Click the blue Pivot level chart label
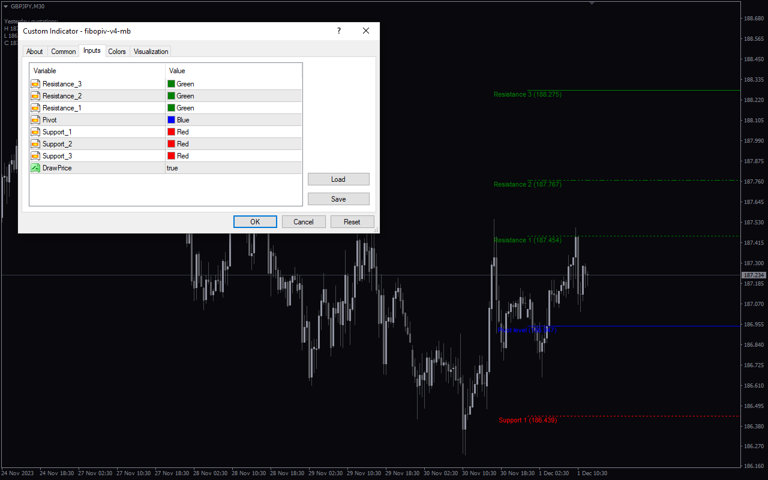Viewport: 768px width, 480px height. click(x=527, y=330)
